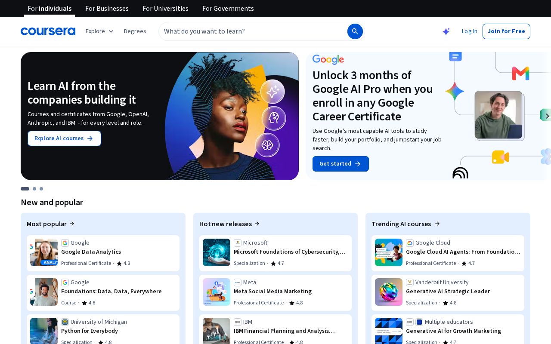Click the Get started button
The width and height of the screenshot is (551, 344).
[341, 164]
